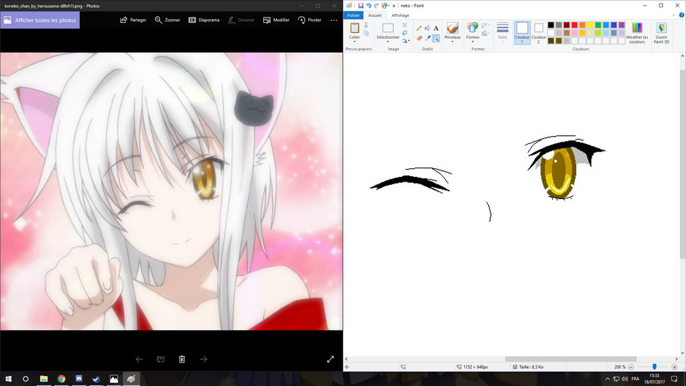Click delete trash icon in Photos

coord(182,359)
